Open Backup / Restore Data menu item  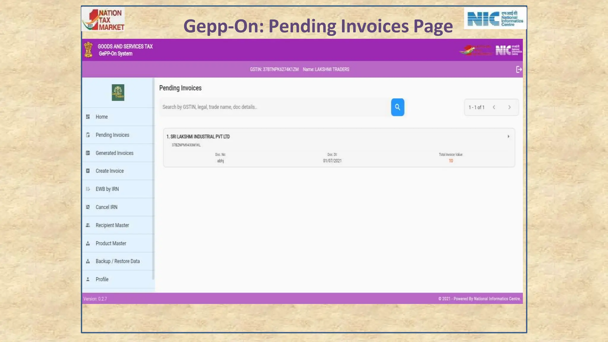pos(118,261)
